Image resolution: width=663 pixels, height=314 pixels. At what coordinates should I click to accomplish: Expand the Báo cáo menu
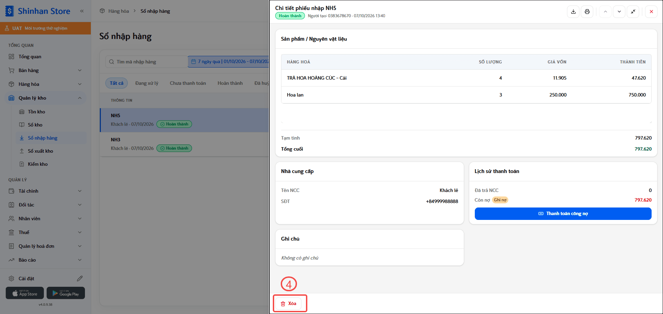pos(46,260)
